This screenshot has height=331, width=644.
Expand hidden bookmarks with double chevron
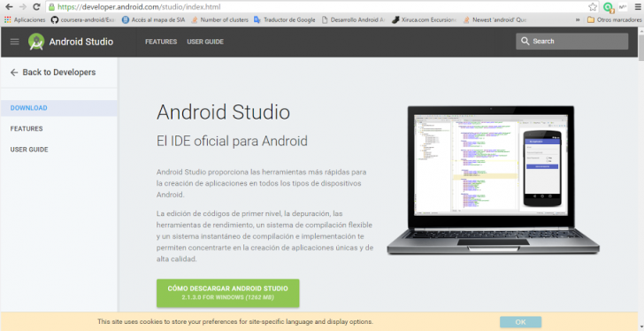click(578, 19)
